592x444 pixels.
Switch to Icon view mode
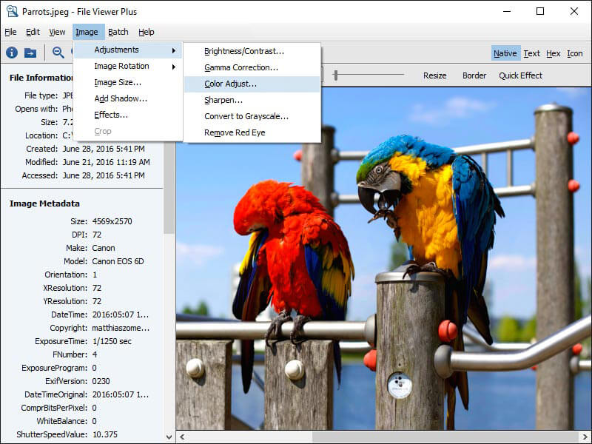[x=575, y=53]
